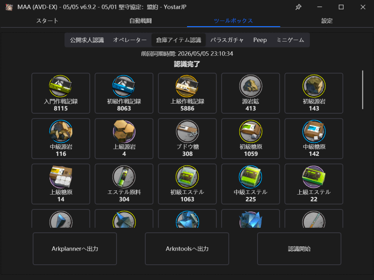Click the count 142 under 中級糖原

(x=314, y=154)
